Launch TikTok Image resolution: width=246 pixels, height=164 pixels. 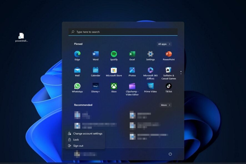coord(169,88)
